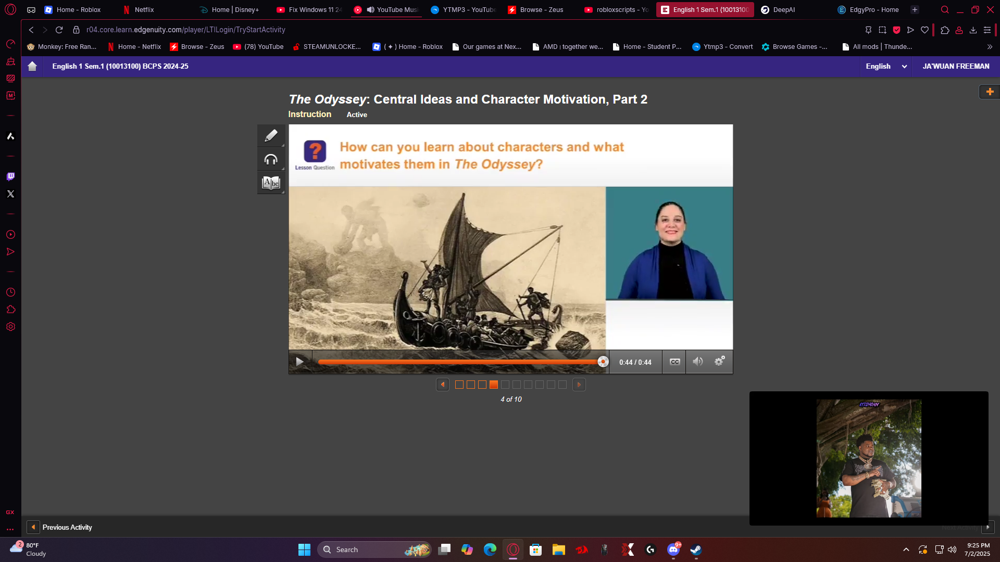Click the orange plus expander
This screenshot has width=1000, height=562.
pos(990,92)
